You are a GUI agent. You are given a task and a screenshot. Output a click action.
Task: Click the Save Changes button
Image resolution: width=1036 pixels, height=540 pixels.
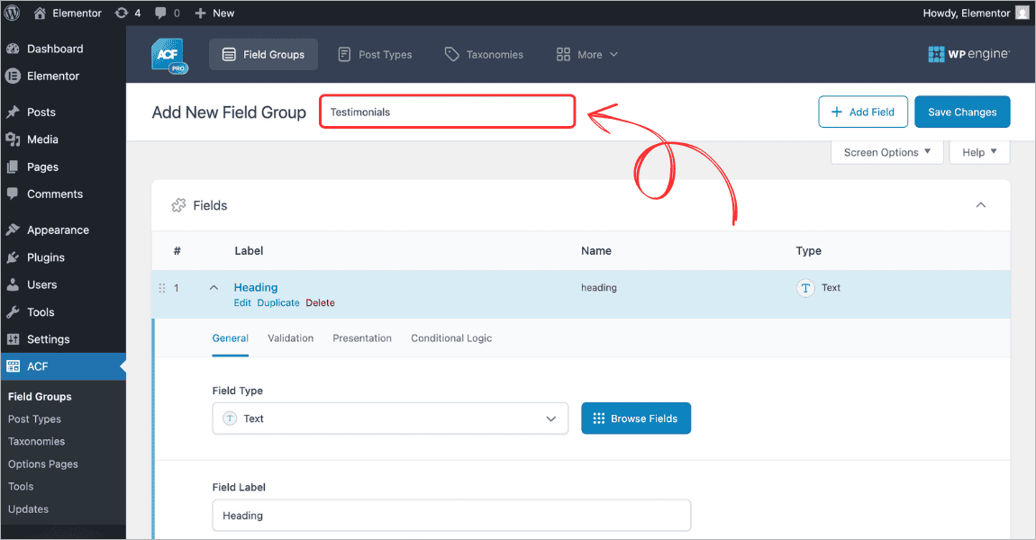[x=962, y=112]
